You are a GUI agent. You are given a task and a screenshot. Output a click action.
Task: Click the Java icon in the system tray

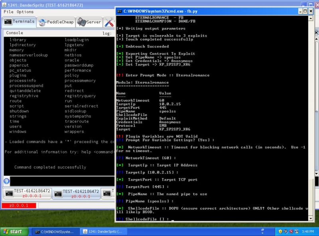coord(286,231)
